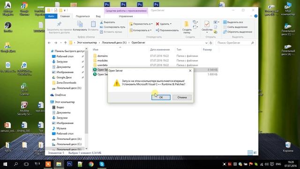This screenshot has height=169, width=300.
Task: Open the Windows Start menu
Action: tap(5, 164)
